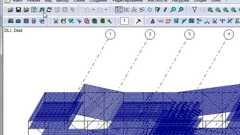Click the open file folder icon
Screen dimensions: 240x135
tap(10, 10)
